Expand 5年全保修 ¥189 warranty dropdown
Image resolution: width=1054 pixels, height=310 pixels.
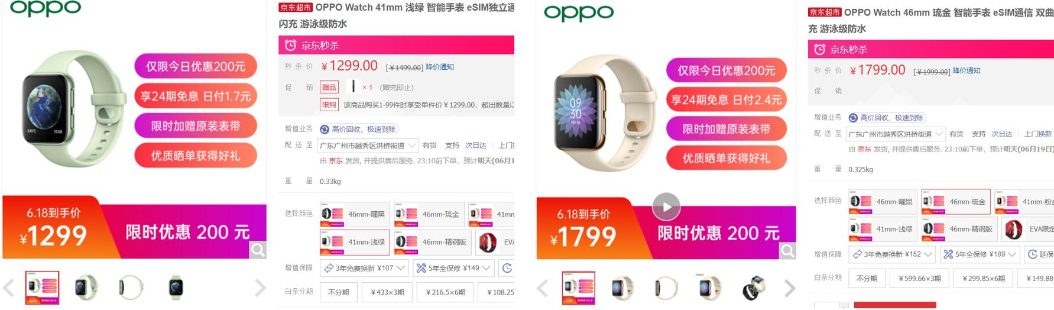pos(980,254)
